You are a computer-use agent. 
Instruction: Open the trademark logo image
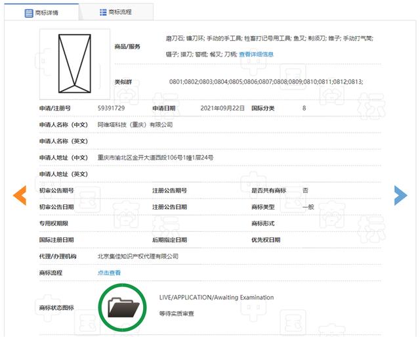pyautogui.click(x=75, y=64)
